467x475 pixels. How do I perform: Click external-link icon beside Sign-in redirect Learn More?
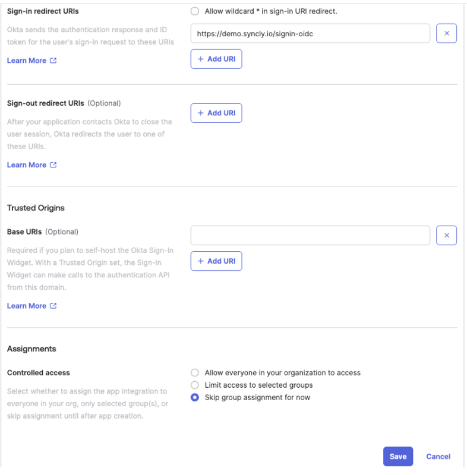(x=52, y=60)
